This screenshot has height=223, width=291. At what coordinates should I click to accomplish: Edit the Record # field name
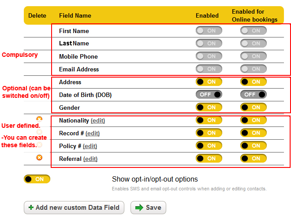pos(93,134)
